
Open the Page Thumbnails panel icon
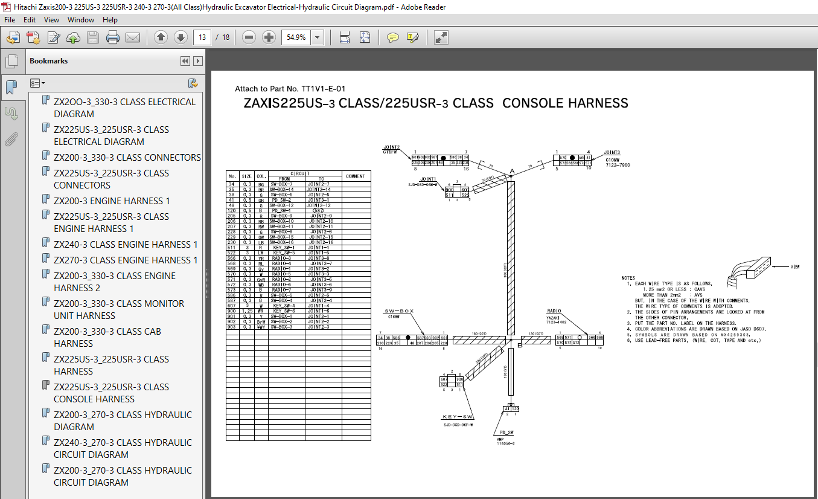click(11, 62)
